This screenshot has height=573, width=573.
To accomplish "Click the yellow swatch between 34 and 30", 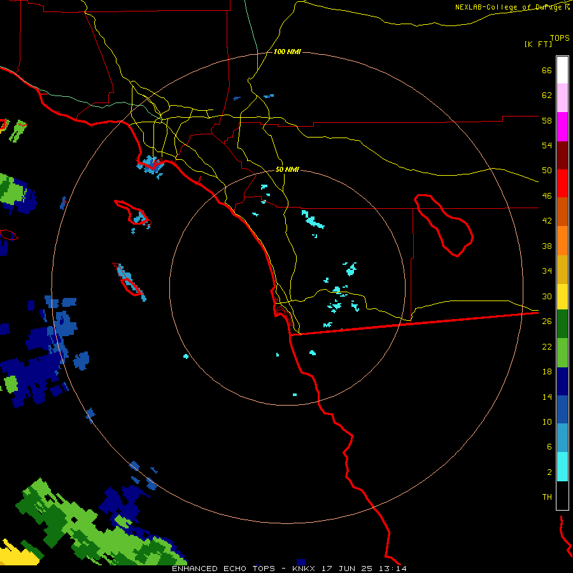I will (562, 296).
